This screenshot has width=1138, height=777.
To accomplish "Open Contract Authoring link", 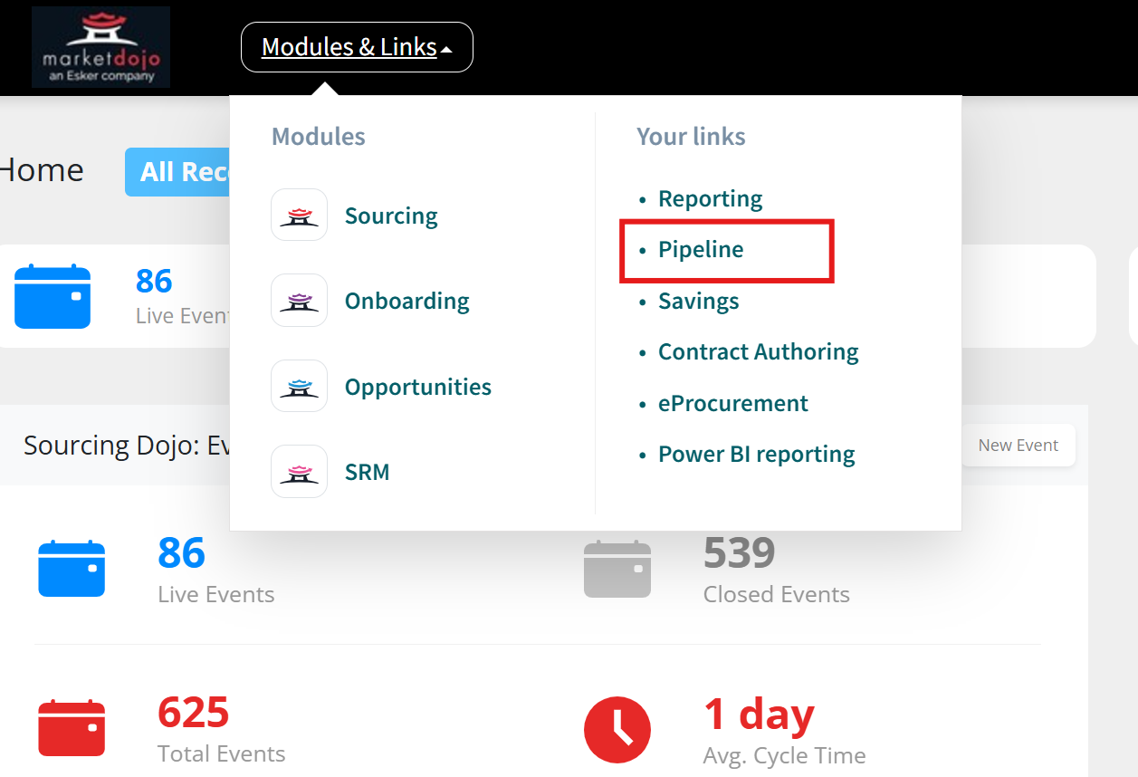I will 758,351.
